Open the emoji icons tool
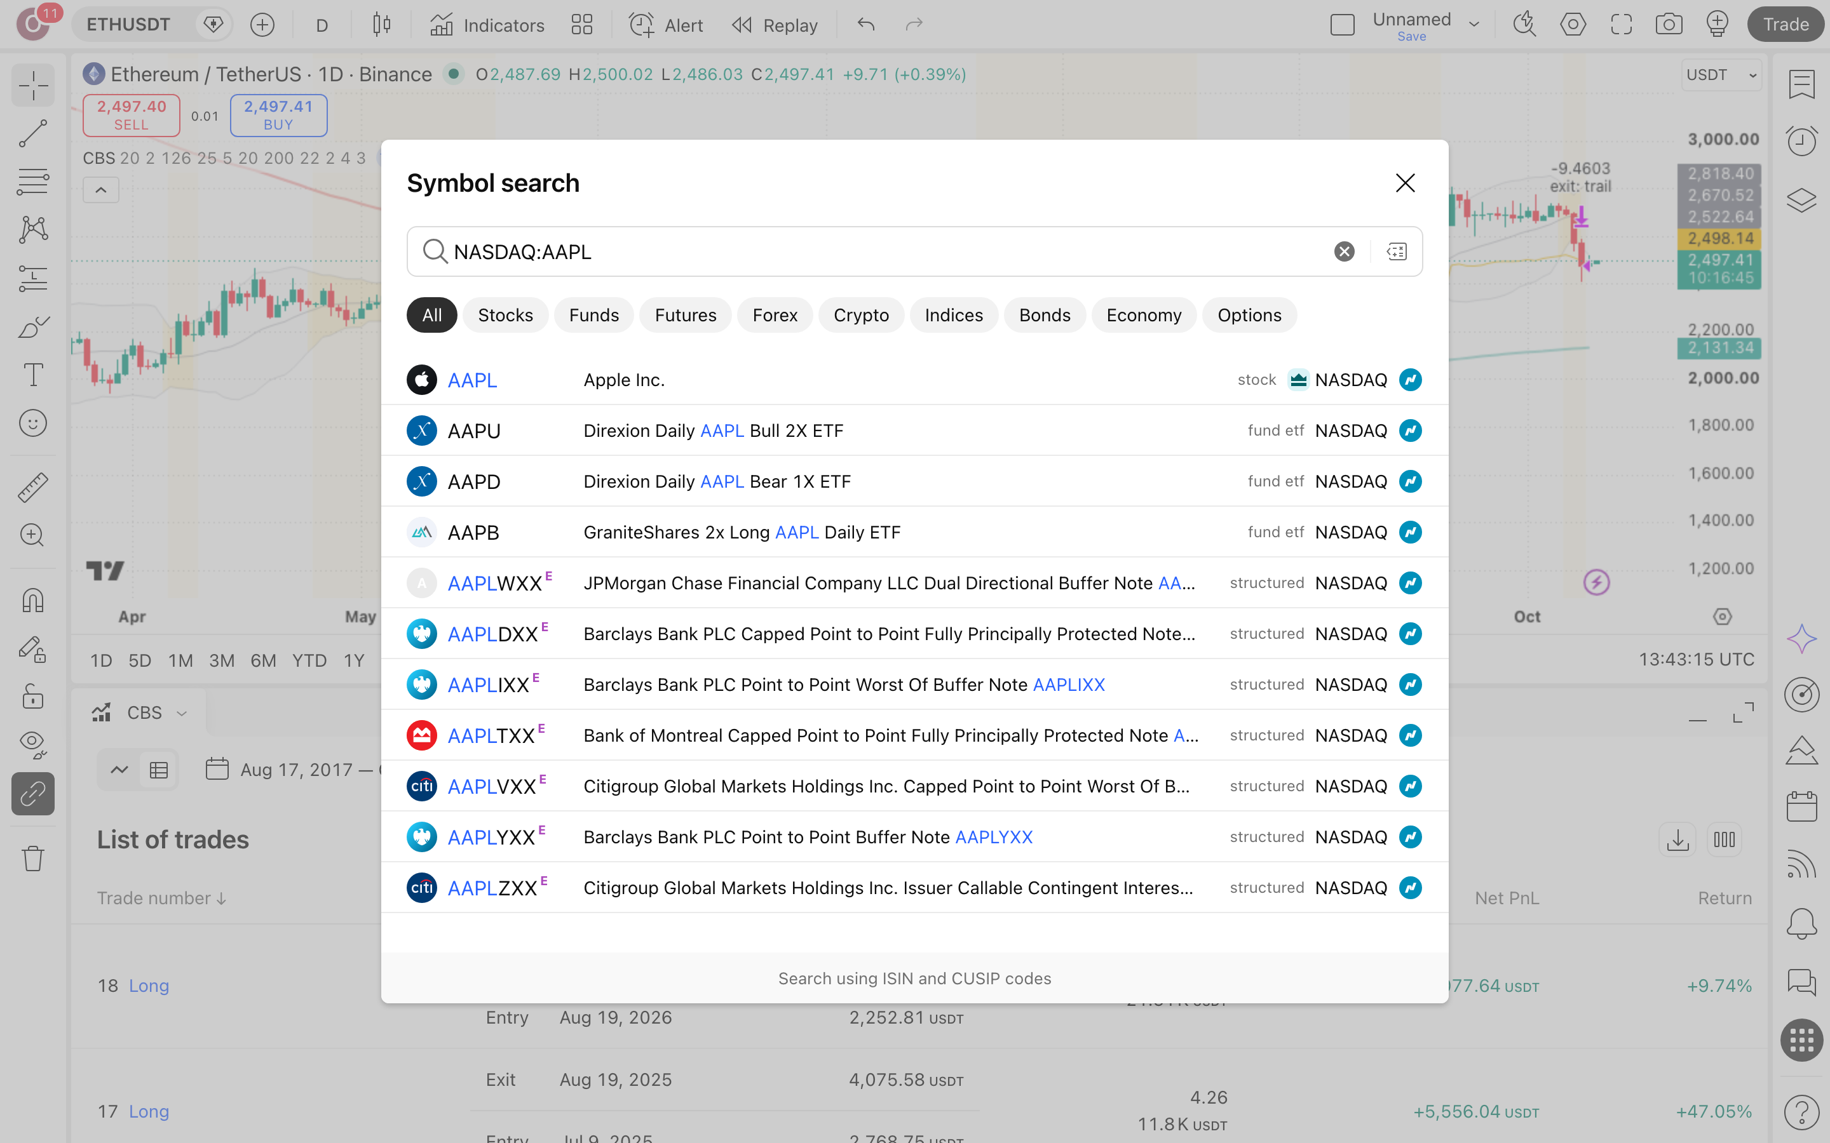The width and height of the screenshot is (1830, 1143). coord(32,424)
